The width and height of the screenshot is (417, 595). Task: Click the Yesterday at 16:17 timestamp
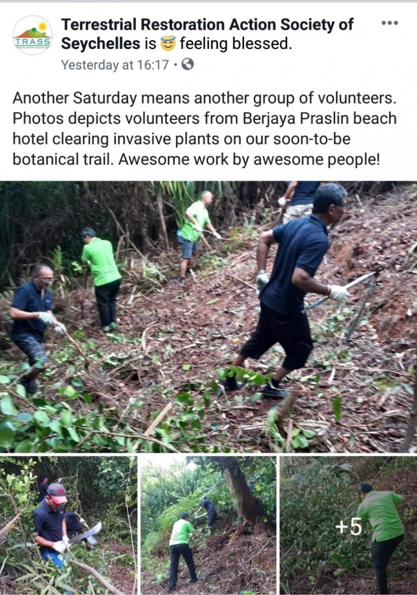(x=115, y=65)
